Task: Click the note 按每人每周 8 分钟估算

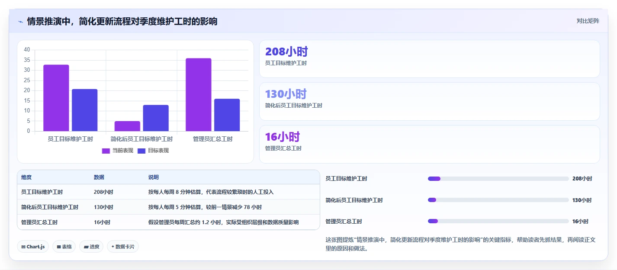Action: (175, 192)
